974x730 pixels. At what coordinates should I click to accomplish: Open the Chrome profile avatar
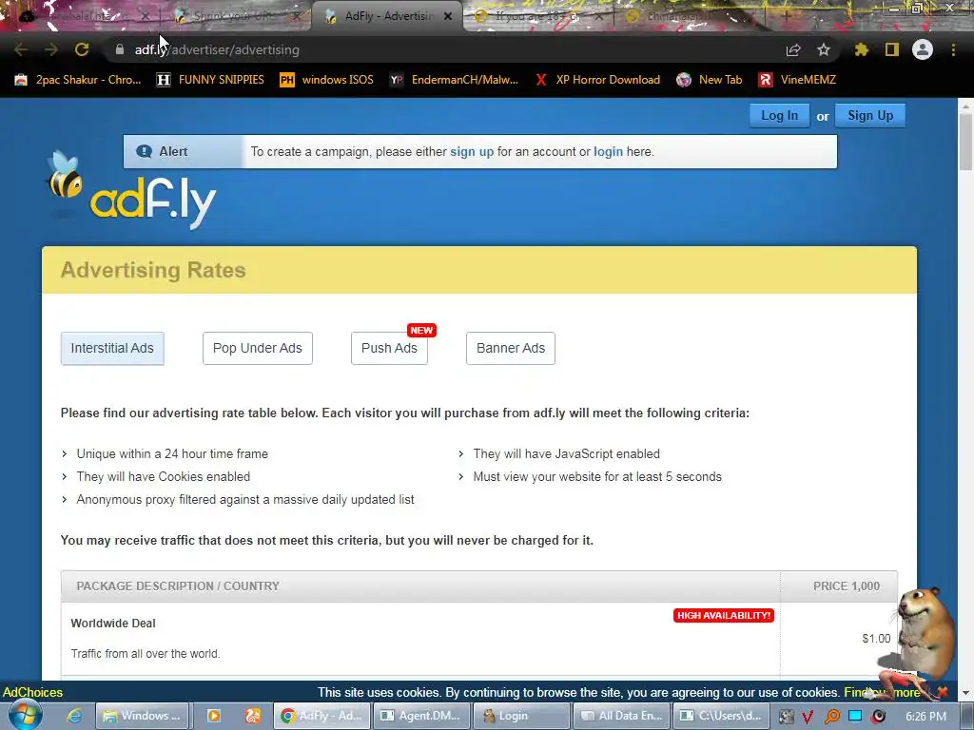(923, 49)
